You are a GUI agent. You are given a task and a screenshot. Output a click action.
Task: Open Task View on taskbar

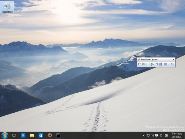14,135
